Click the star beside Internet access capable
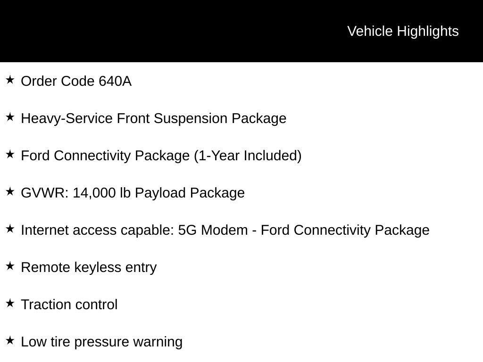The width and height of the screenshot is (483, 362). point(10,229)
